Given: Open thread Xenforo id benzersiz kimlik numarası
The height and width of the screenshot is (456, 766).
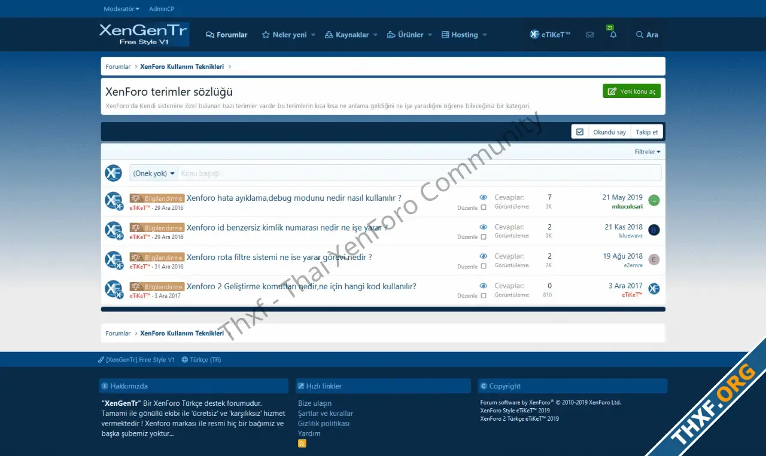Looking at the screenshot, I should [x=287, y=227].
